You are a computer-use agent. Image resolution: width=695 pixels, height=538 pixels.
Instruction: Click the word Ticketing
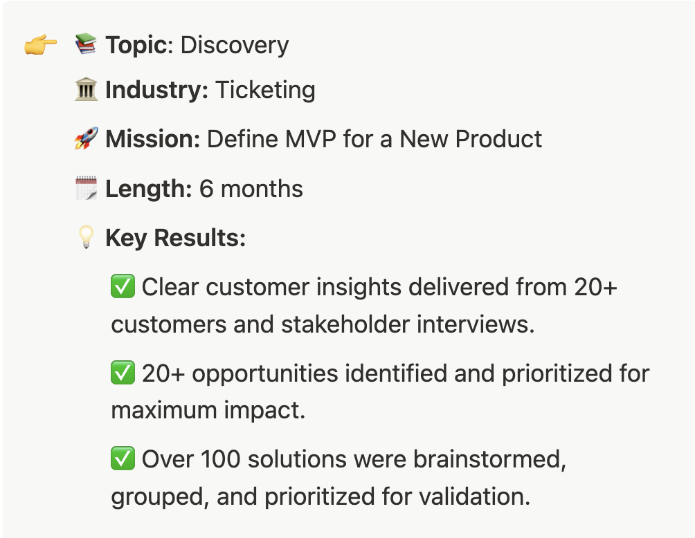pyautogui.click(x=266, y=90)
